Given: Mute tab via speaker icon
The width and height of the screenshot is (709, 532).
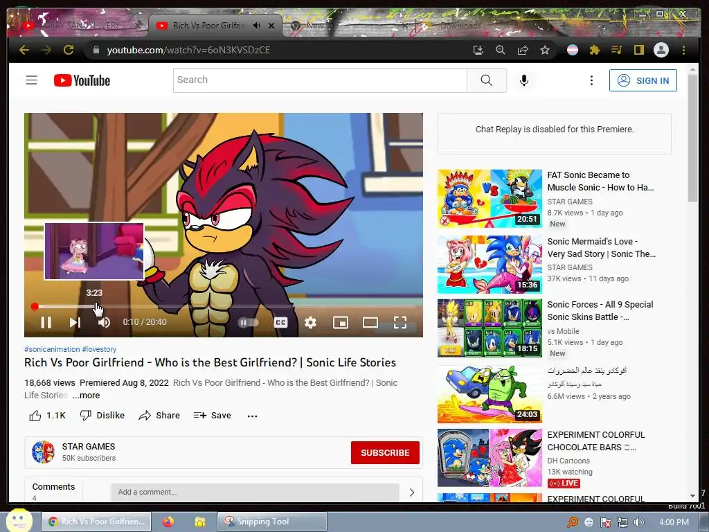Looking at the screenshot, I should point(257,26).
